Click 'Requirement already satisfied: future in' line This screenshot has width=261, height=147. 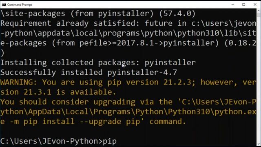click(128, 23)
